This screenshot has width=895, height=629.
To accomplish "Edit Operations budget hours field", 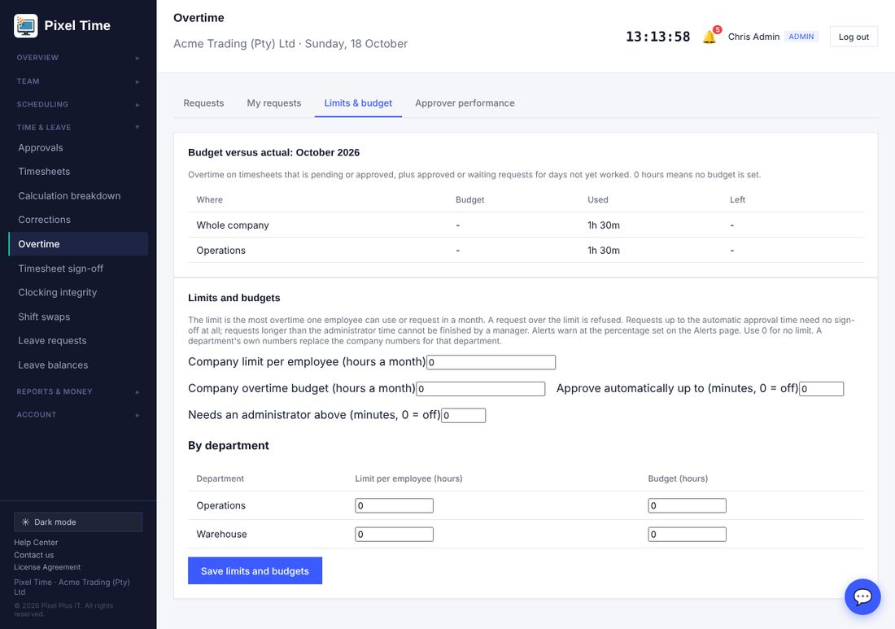I will tap(688, 505).
